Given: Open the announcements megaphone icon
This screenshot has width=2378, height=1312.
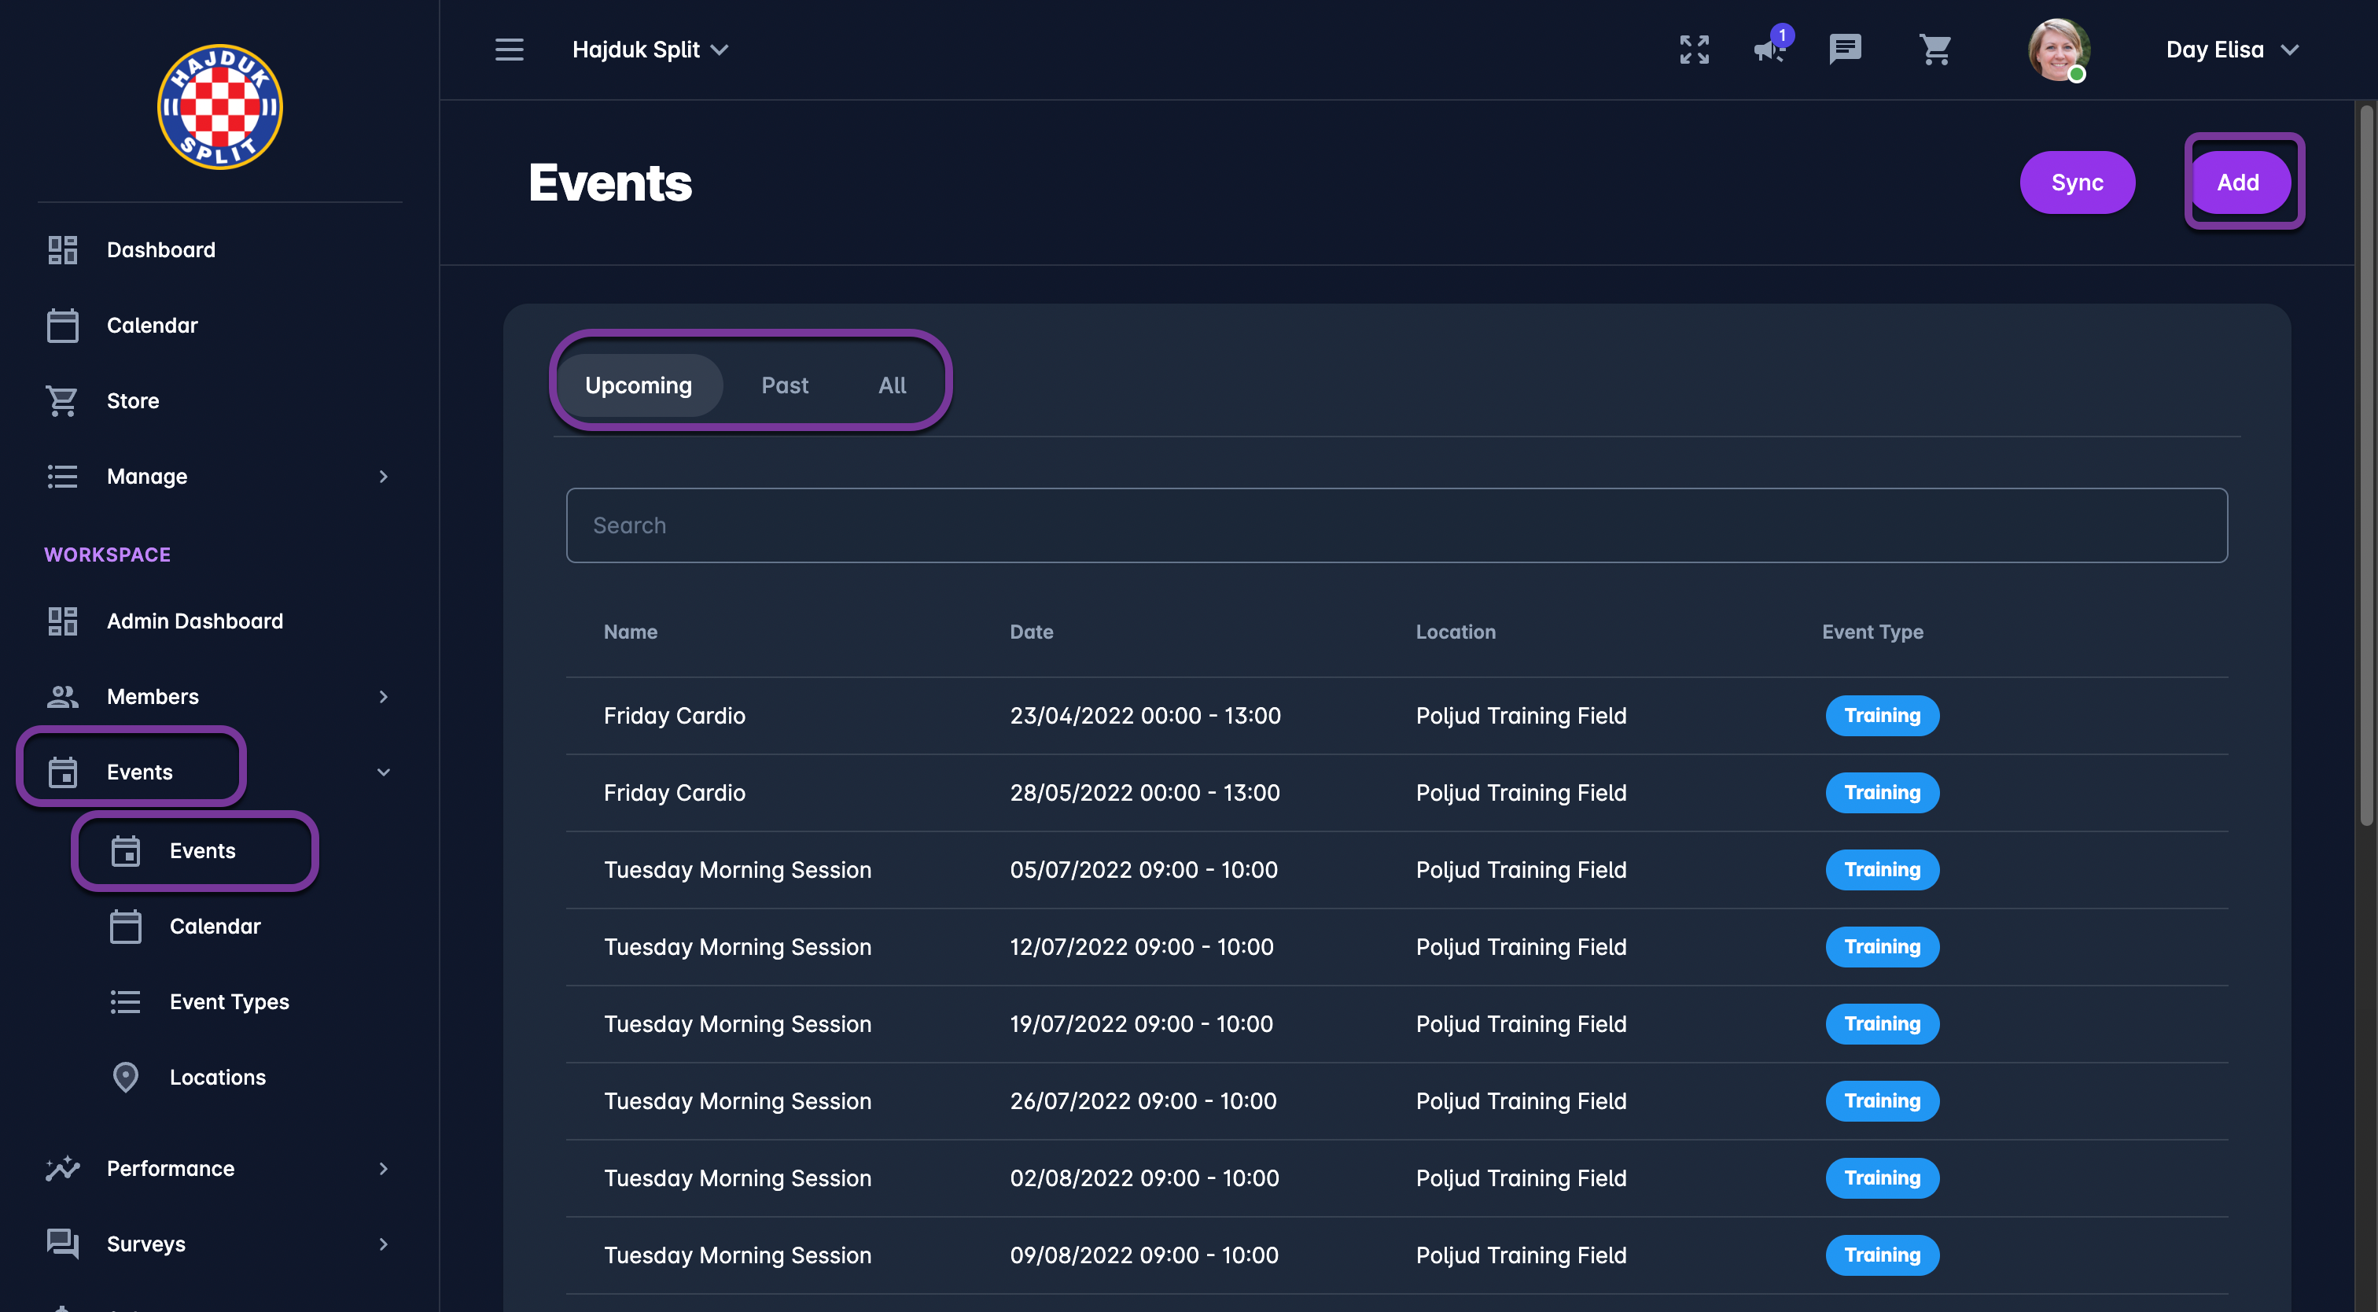Looking at the screenshot, I should point(1769,50).
